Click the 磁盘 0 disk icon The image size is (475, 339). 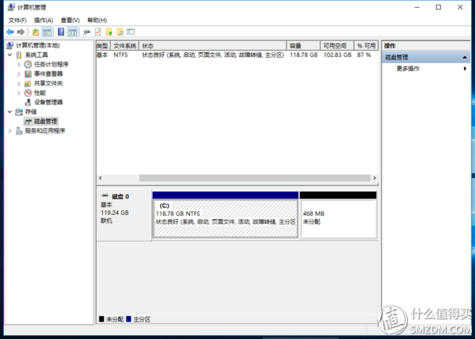pyautogui.click(x=104, y=196)
